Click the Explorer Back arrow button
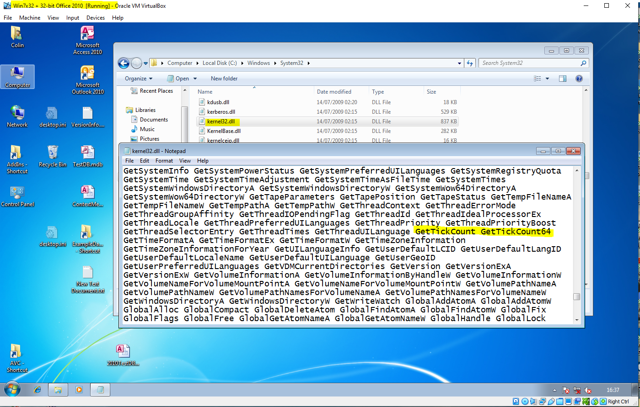Screen dimensions: 640x407 [124, 63]
